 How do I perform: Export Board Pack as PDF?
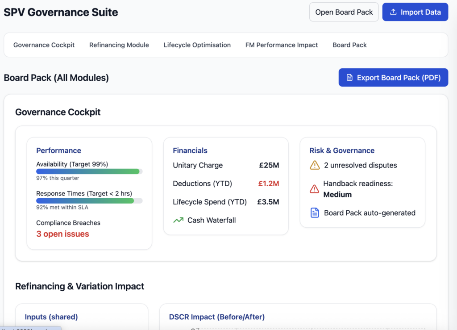393,78
